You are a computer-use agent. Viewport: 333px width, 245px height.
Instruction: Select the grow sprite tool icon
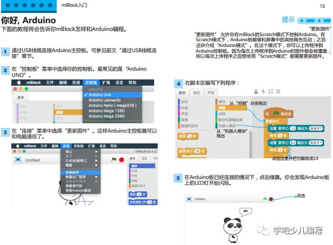tap(271, 92)
